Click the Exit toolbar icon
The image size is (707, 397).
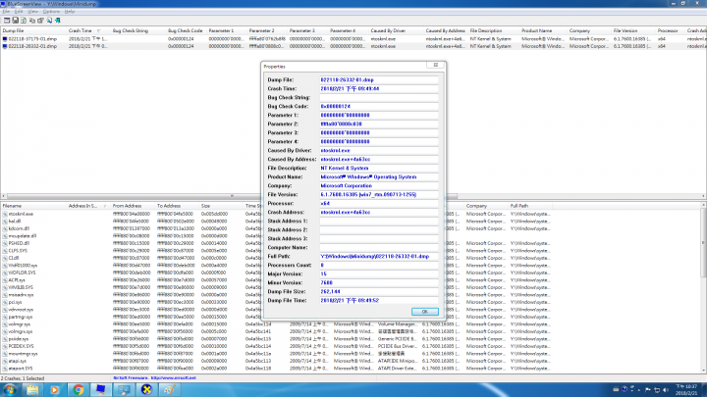pos(58,21)
